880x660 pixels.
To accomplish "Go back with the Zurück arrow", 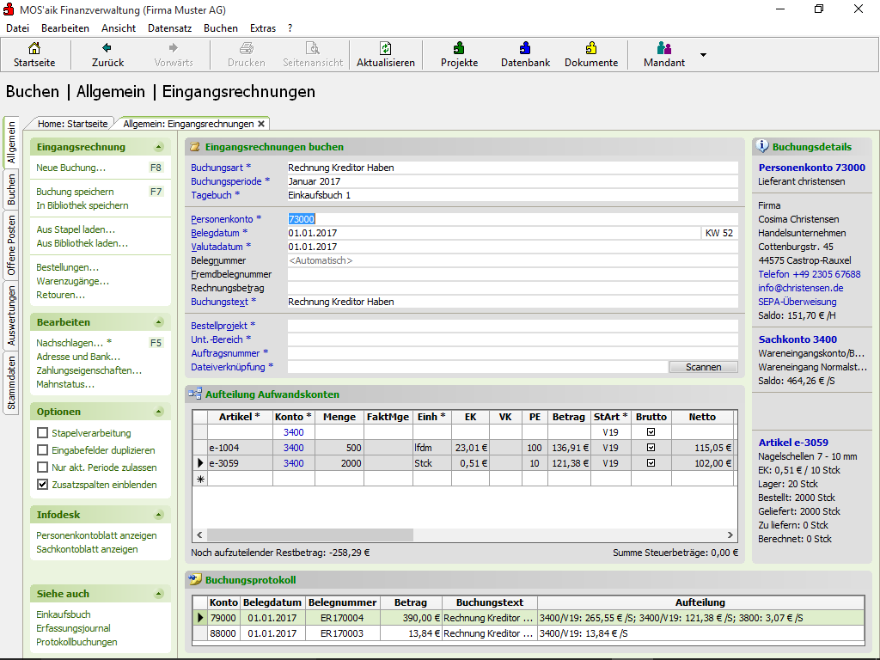I will 107,49.
